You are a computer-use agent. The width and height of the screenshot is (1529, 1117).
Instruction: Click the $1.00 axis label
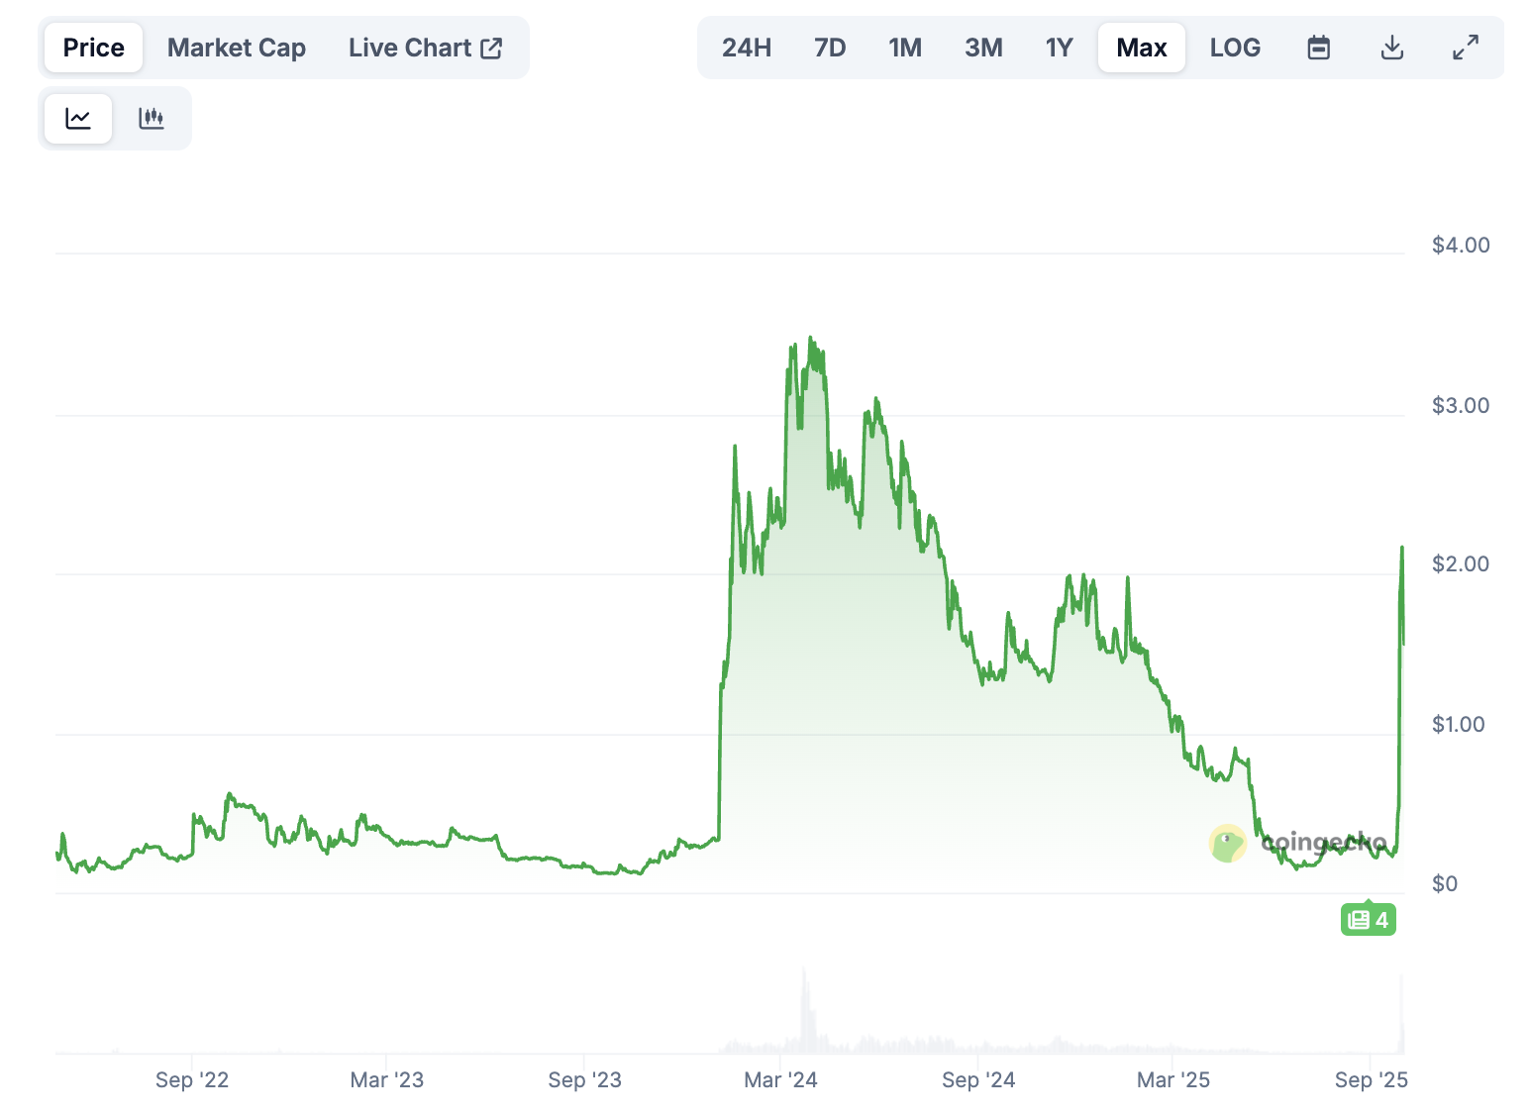pyautogui.click(x=1459, y=725)
